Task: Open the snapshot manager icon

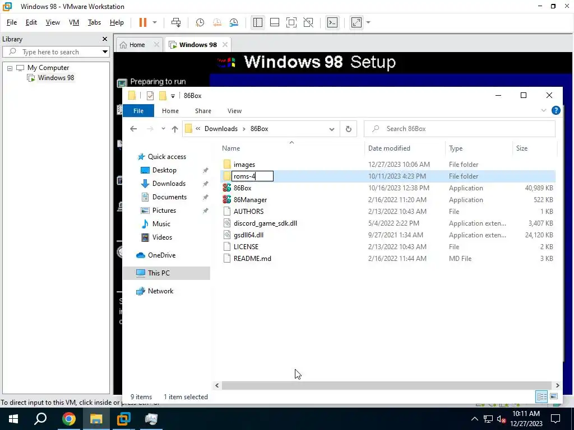Action: coord(234,22)
